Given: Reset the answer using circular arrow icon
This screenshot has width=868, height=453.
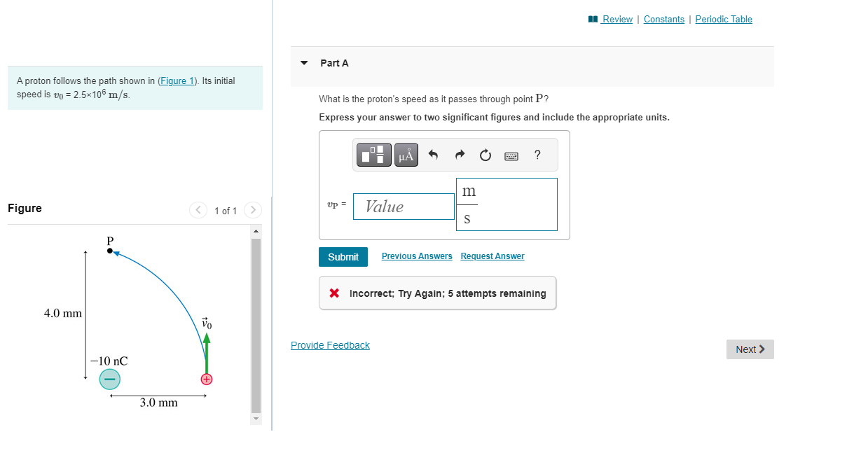Looking at the screenshot, I should point(485,155).
